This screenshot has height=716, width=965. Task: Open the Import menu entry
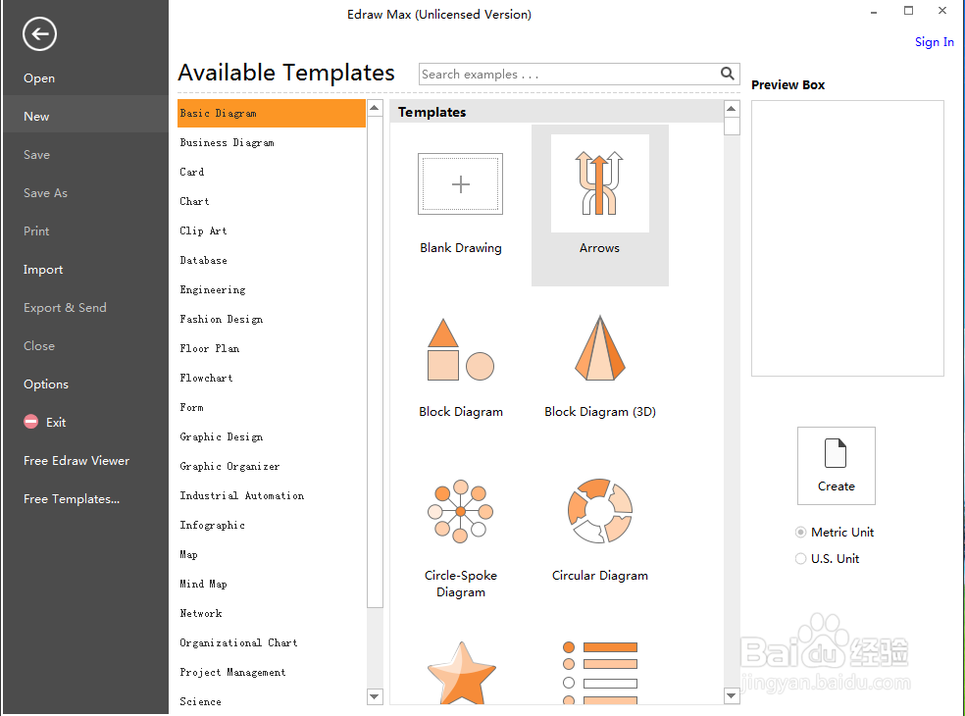click(43, 270)
